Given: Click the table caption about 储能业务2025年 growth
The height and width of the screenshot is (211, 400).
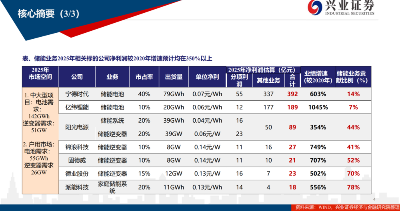Looking at the screenshot, I should pyautogui.click(x=117, y=59).
